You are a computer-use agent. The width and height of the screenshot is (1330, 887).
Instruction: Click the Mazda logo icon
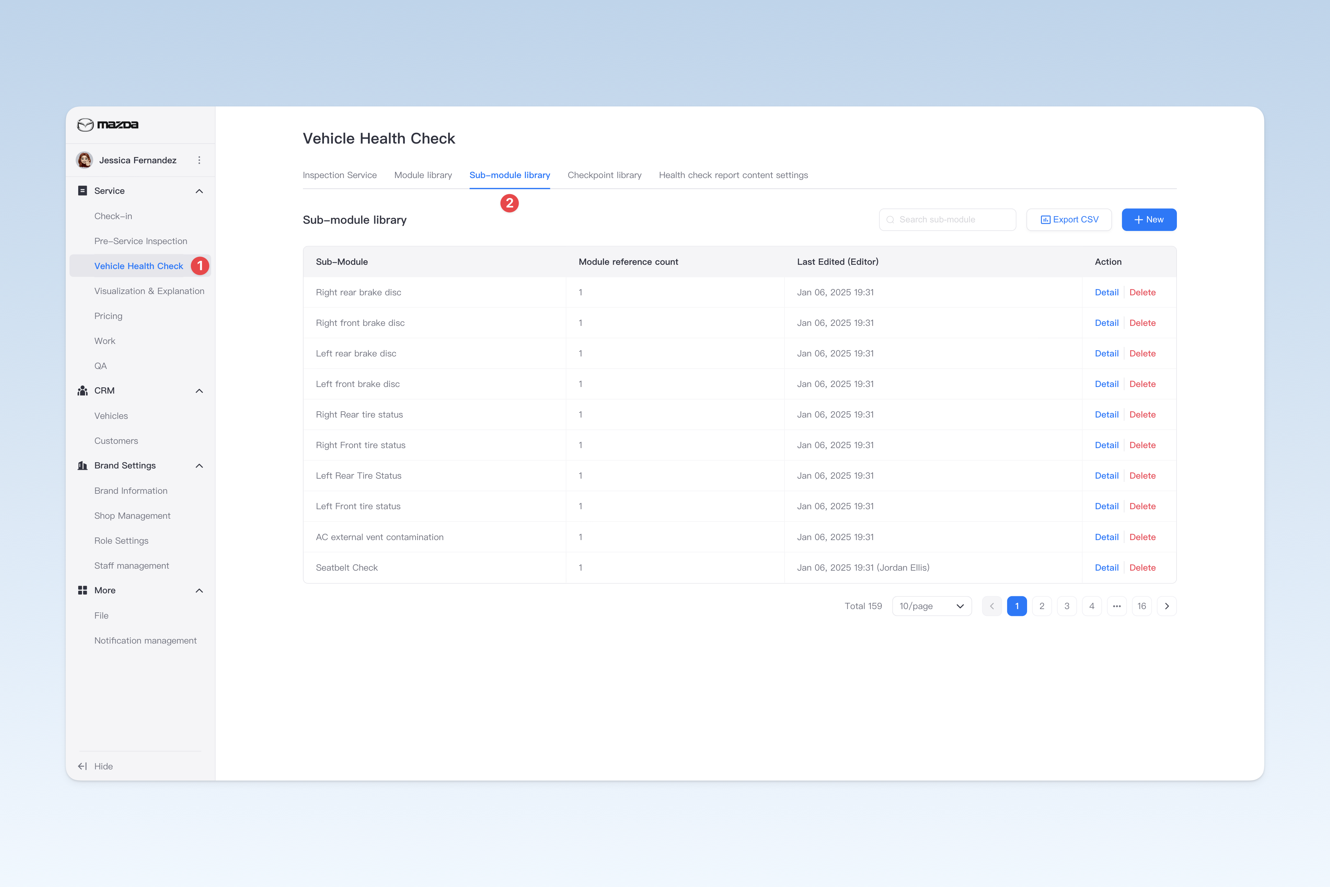tap(85, 125)
